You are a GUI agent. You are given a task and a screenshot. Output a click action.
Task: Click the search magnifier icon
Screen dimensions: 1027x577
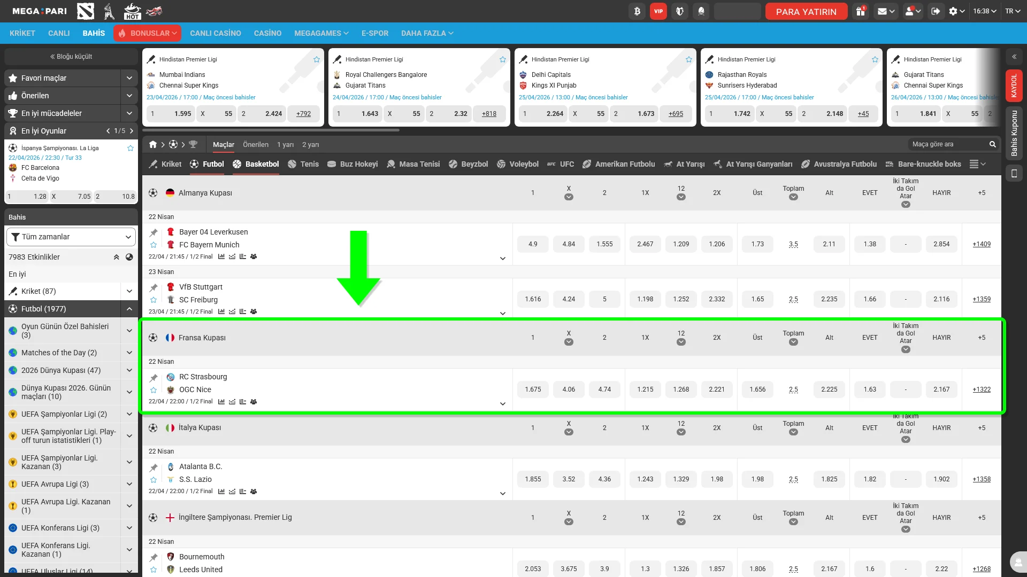click(x=993, y=144)
